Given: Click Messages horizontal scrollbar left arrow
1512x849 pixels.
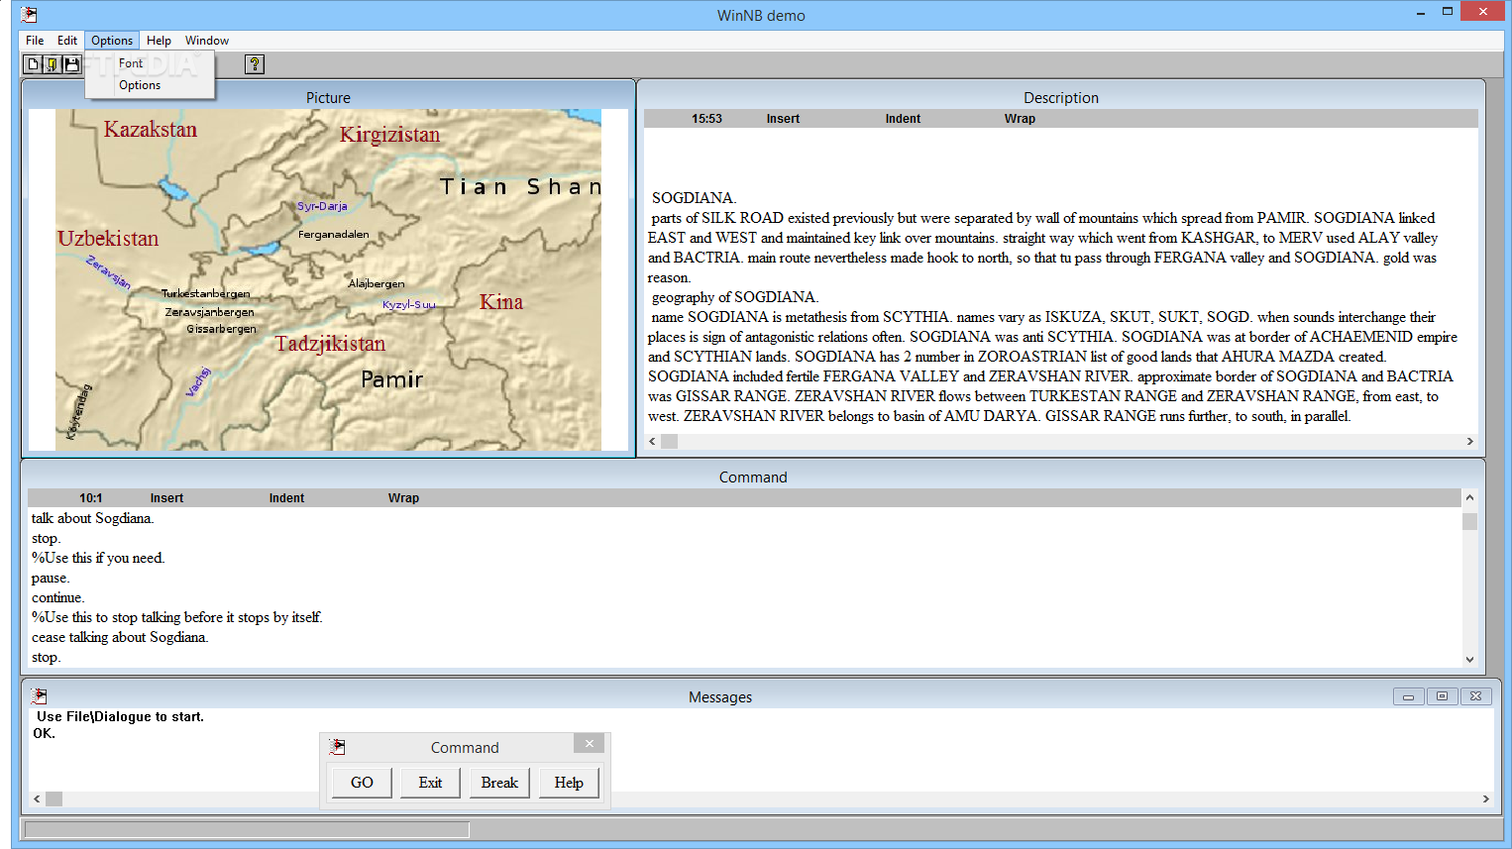Looking at the screenshot, I should pos(38,798).
